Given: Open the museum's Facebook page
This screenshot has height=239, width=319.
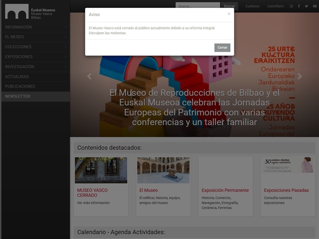Looking at the screenshot, I should 299,6.
